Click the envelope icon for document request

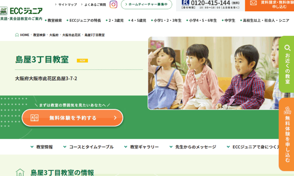(253, 3)
